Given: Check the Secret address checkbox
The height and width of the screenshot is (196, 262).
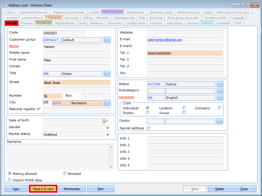Looking at the screenshot, I should pos(149,128).
